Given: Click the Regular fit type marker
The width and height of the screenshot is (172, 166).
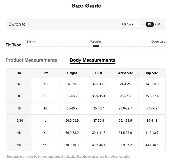Looking at the screenshot, I should [x=96, y=46].
